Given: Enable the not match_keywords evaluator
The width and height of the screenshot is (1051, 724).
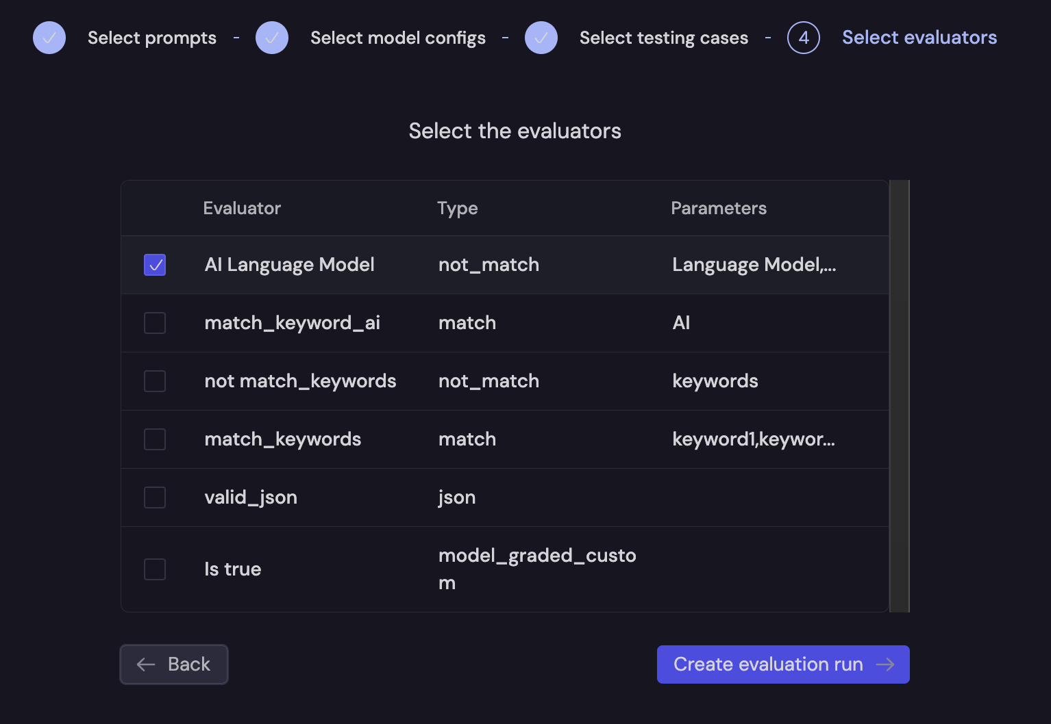Looking at the screenshot, I should click(154, 381).
